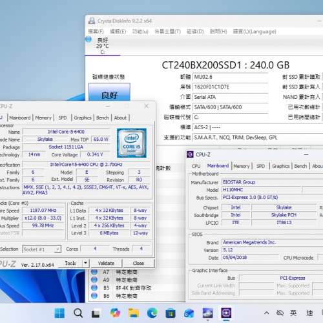Click the Validate button in CPU-Z

pyautogui.click(x=106, y=264)
